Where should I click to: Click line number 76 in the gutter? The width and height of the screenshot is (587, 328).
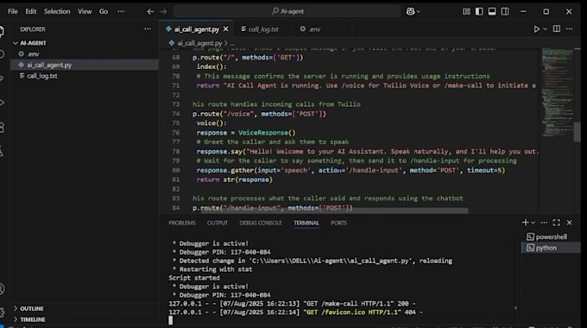click(175, 133)
